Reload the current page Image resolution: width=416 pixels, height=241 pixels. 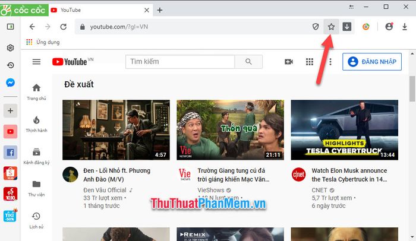click(64, 27)
